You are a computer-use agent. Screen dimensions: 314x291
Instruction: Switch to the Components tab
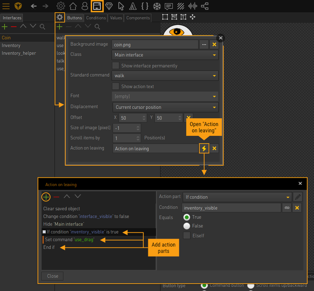click(138, 18)
